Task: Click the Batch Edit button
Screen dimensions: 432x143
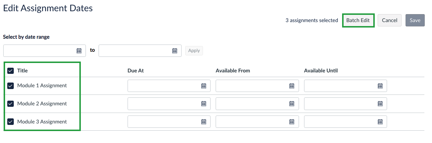Action: pyautogui.click(x=358, y=20)
